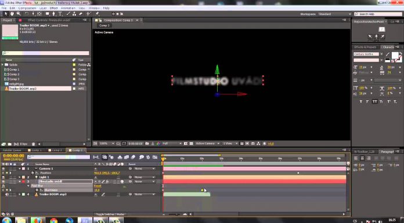Click Reset link for Fast Blur
Image resolution: width=404 pixels, height=223 pixels.
(98, 186)
